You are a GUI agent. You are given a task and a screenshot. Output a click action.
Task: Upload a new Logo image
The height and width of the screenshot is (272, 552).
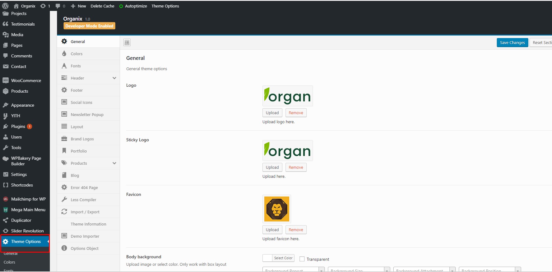(x=272, y=113)
